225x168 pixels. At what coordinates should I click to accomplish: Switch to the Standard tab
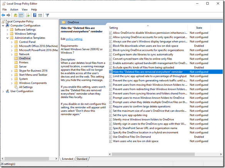click(x=82, y=159)
